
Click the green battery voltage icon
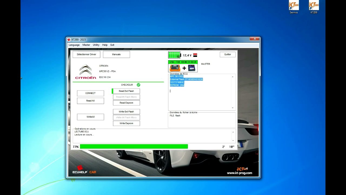(174, 55)
